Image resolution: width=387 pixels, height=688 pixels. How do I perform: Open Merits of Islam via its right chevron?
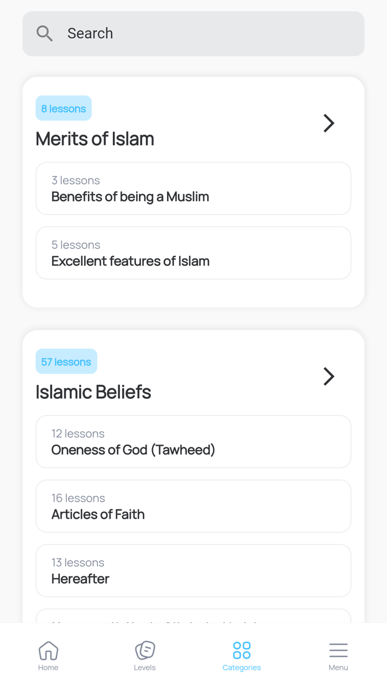[x=328, y=123]
